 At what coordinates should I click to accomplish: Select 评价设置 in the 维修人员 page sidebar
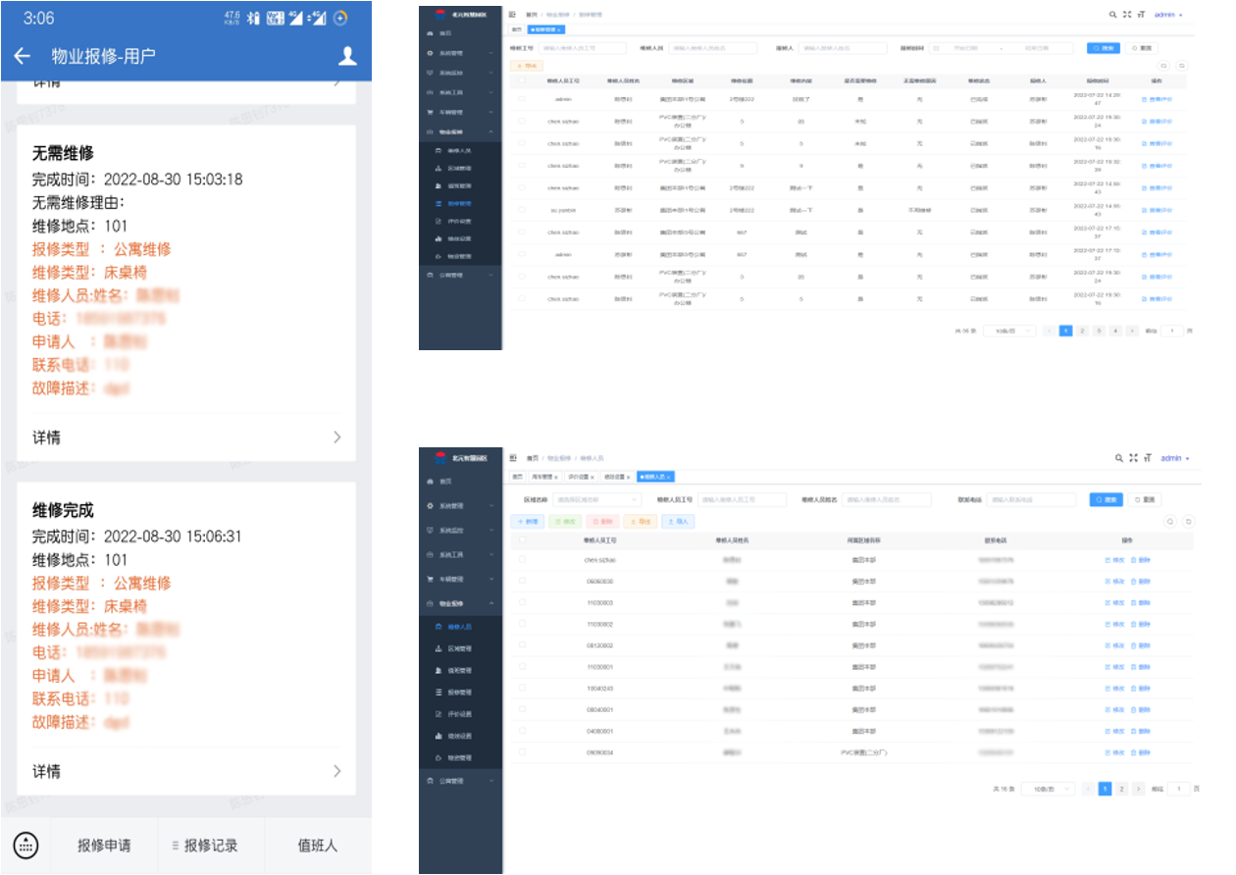459,713
